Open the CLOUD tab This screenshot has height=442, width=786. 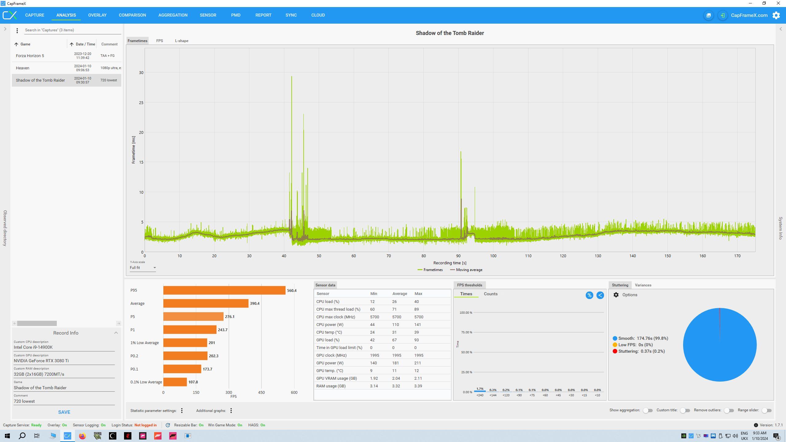(x=318, y=15)
